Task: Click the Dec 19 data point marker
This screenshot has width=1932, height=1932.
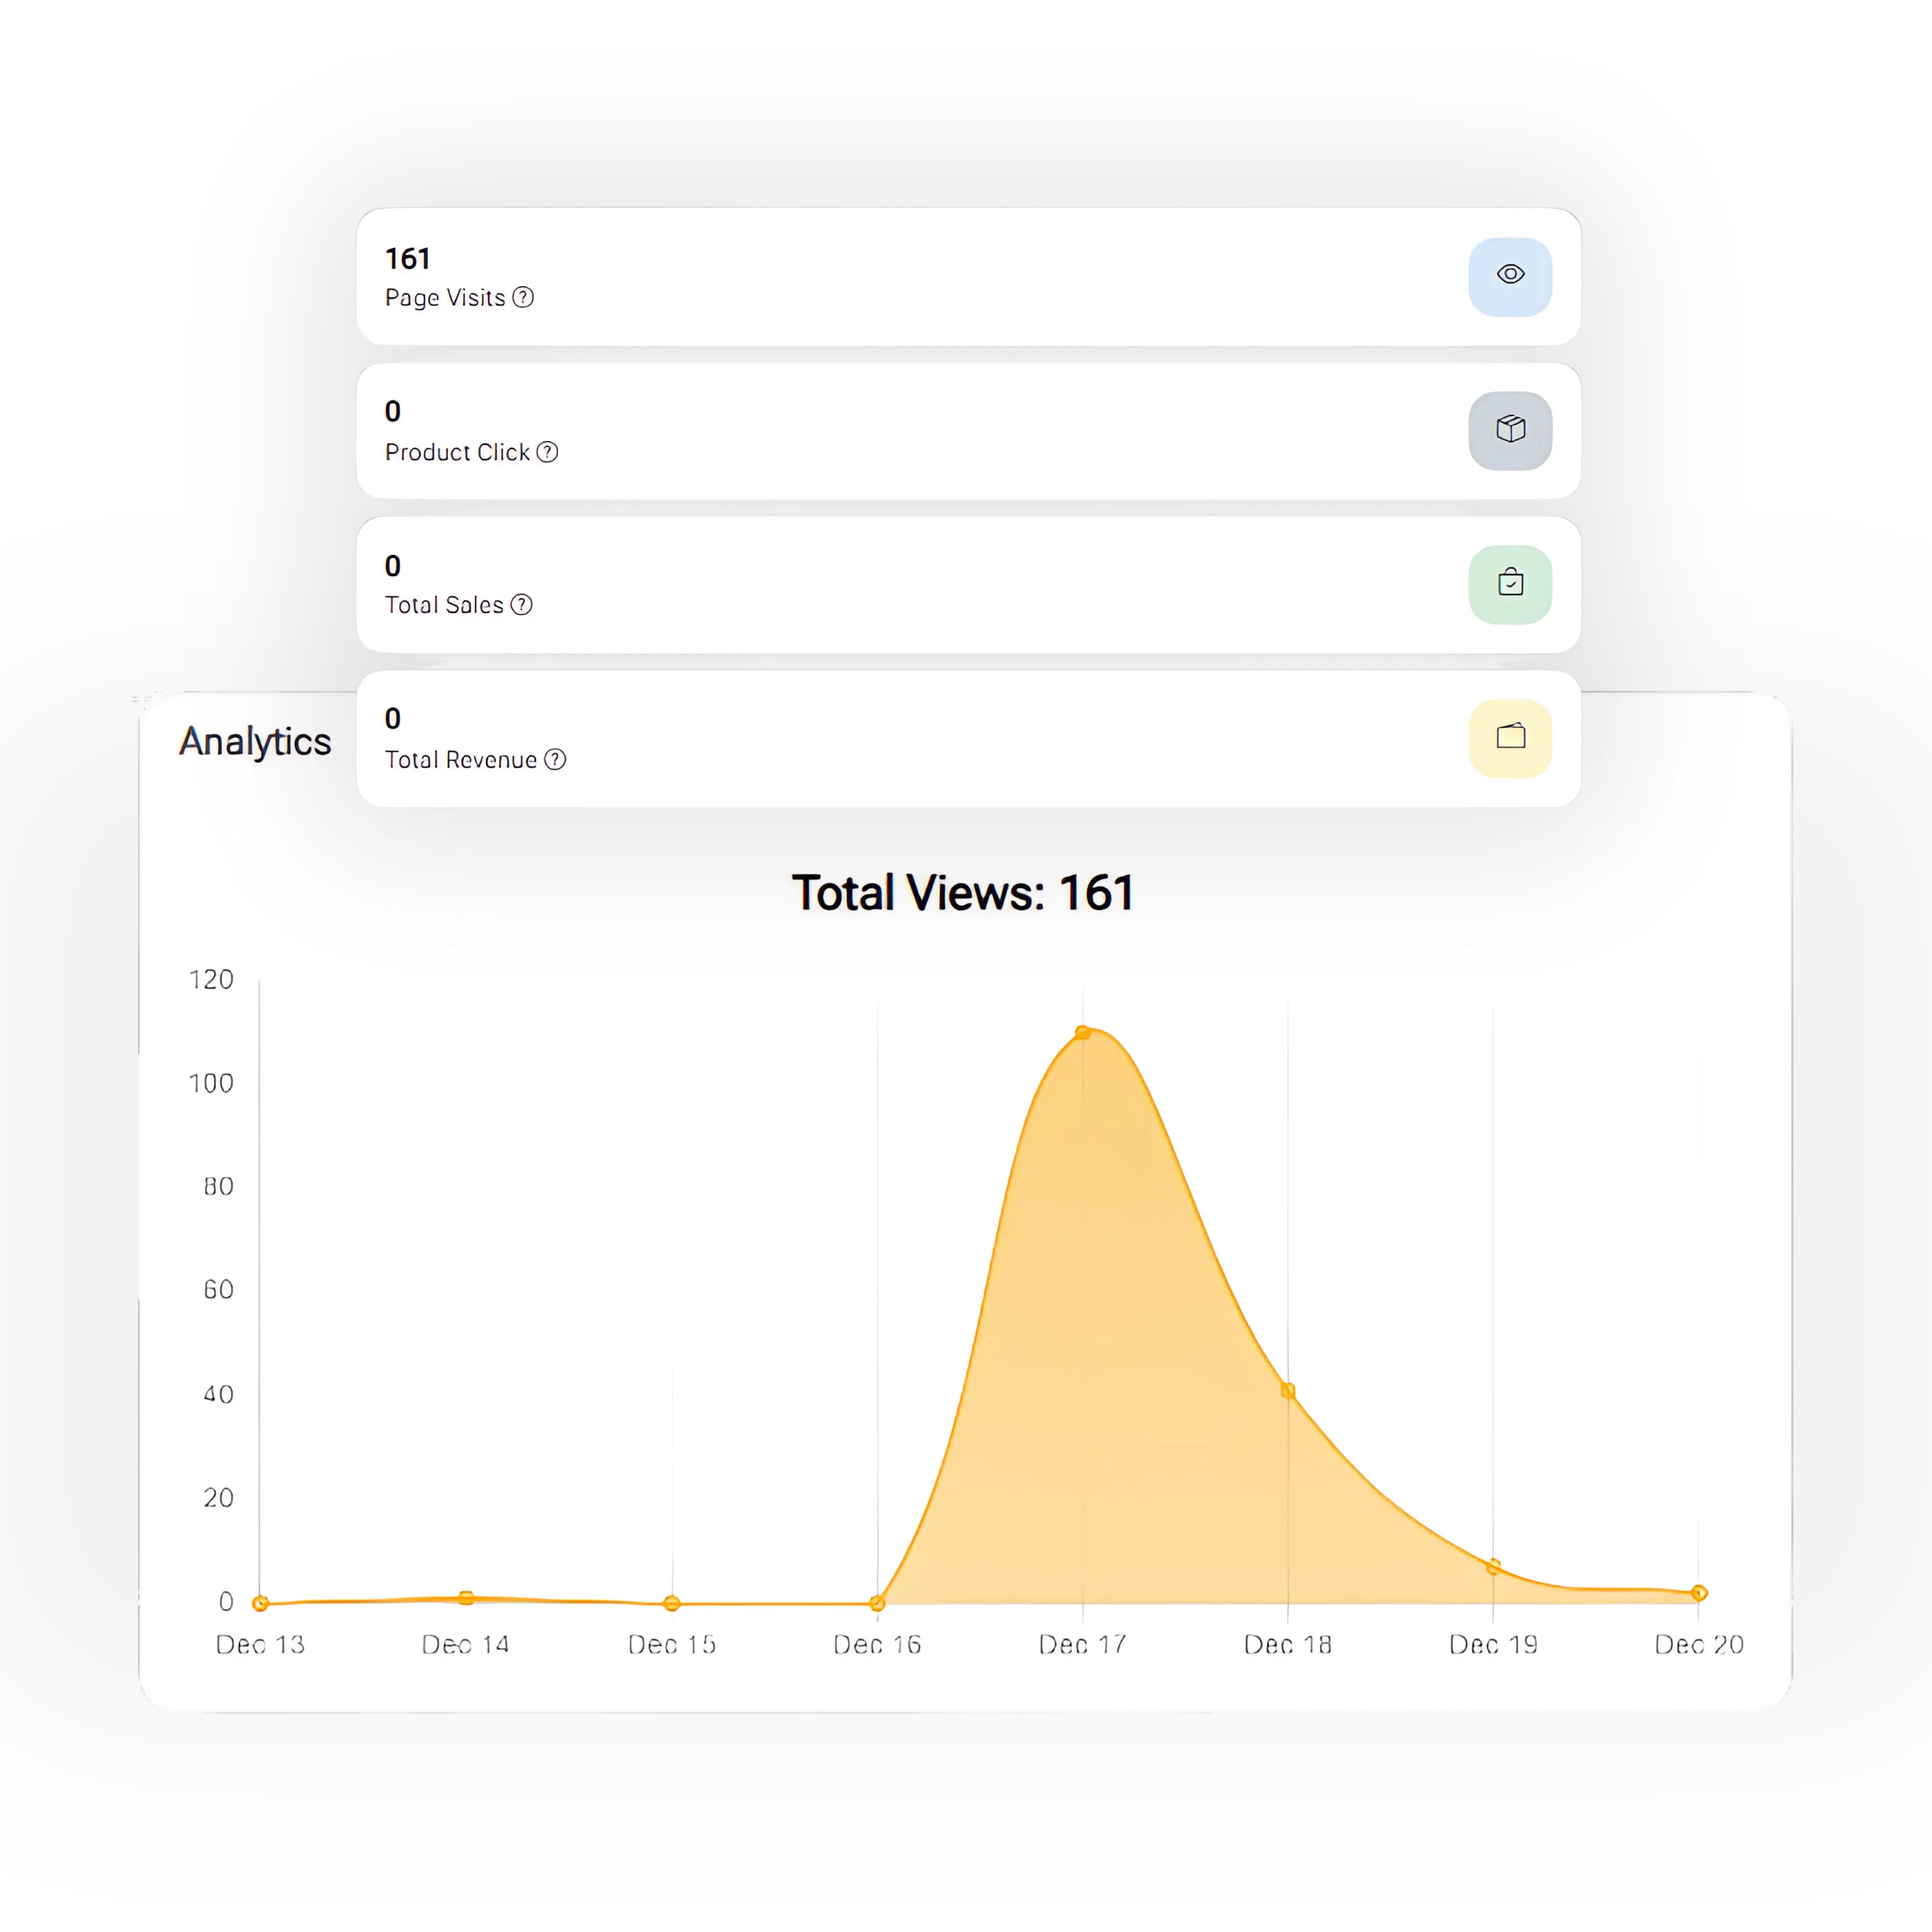Action: point(1493,1567)
